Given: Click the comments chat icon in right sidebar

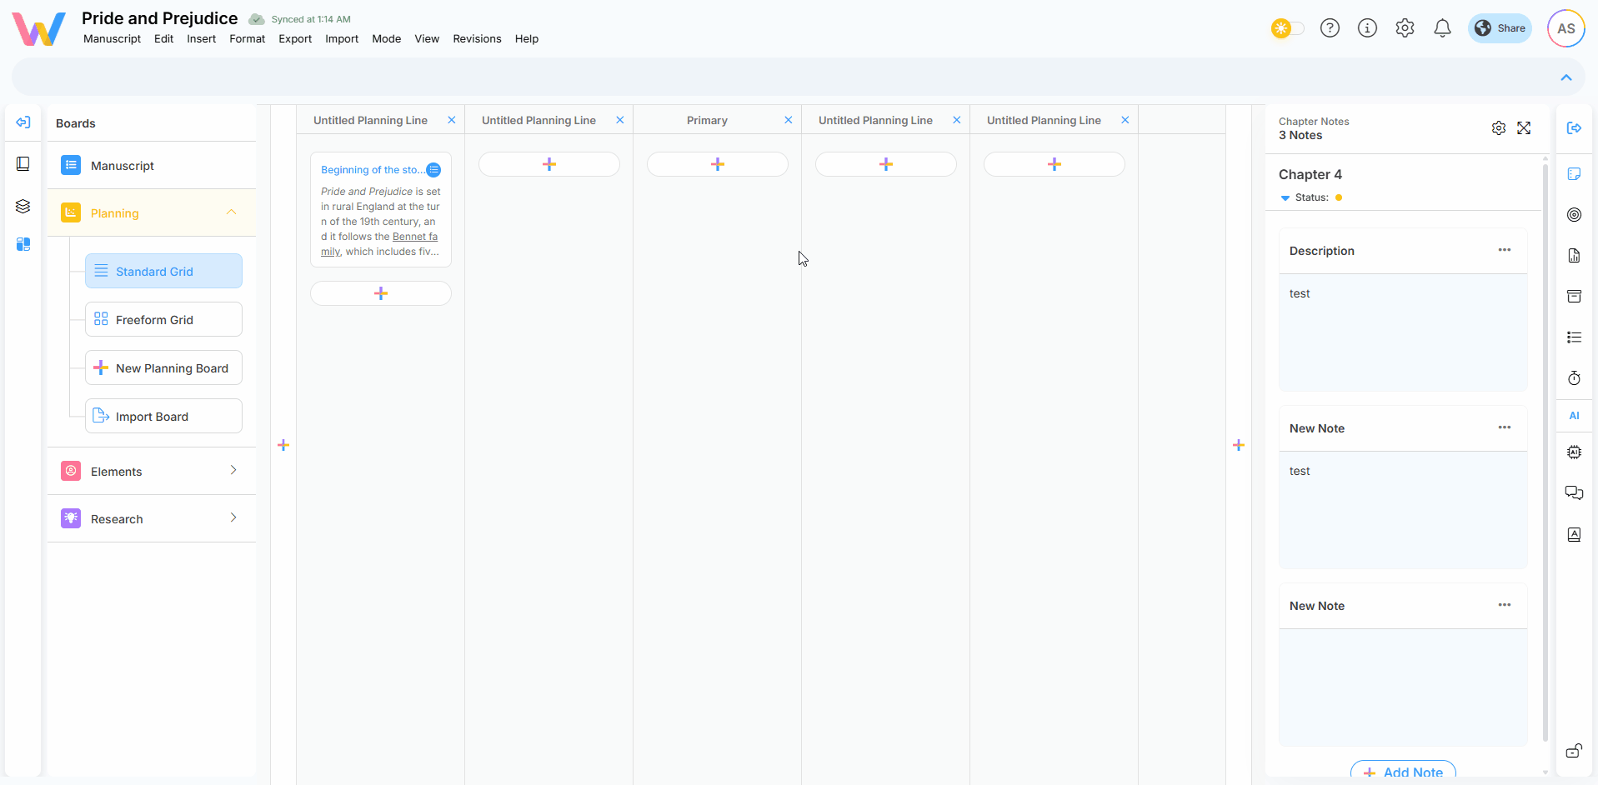Looking at the screenshot, I should (1574, 493).
